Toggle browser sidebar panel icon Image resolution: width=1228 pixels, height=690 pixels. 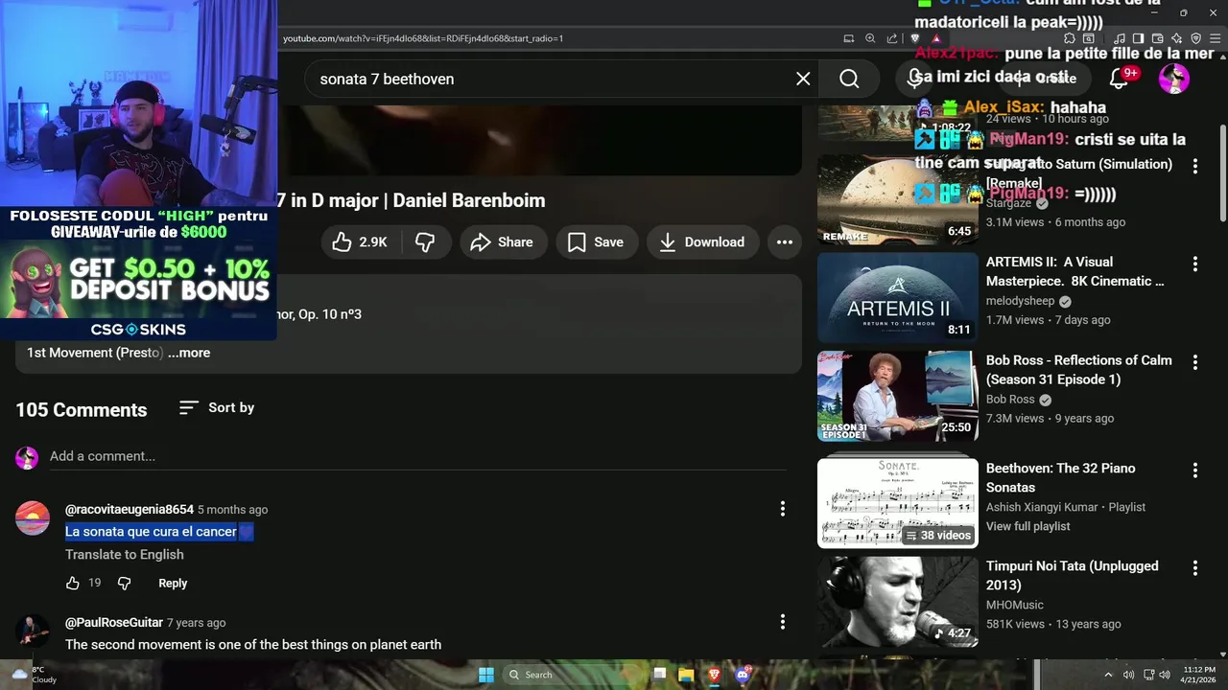(x=1138, y=38)
